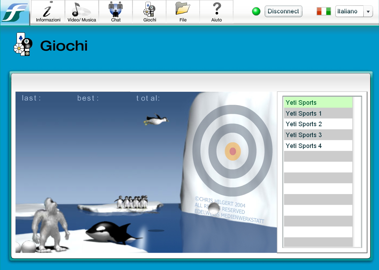Select Yeti Sports 1 in list

pos(318,113)
